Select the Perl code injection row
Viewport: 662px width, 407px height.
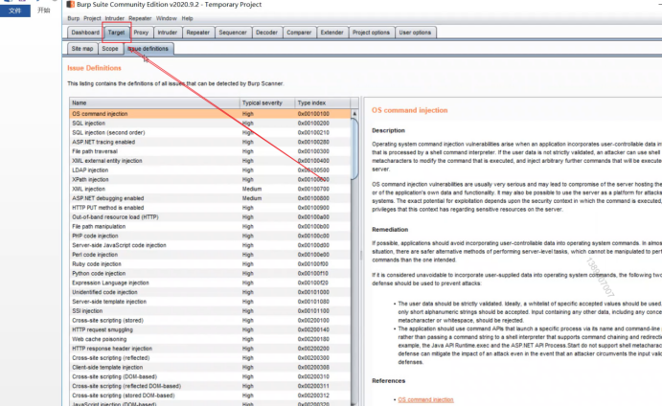210,255
